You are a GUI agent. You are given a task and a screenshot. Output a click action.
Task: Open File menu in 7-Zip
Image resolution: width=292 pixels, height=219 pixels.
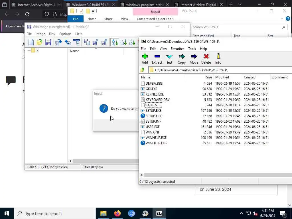(x=143, y=48)
